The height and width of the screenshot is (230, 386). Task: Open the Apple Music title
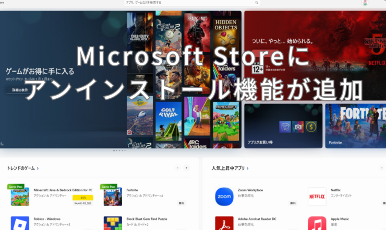(340, 219)
